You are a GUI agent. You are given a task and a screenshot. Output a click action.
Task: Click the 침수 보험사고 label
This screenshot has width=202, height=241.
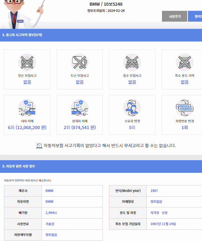pyautogui.click(x=132, y=76)
